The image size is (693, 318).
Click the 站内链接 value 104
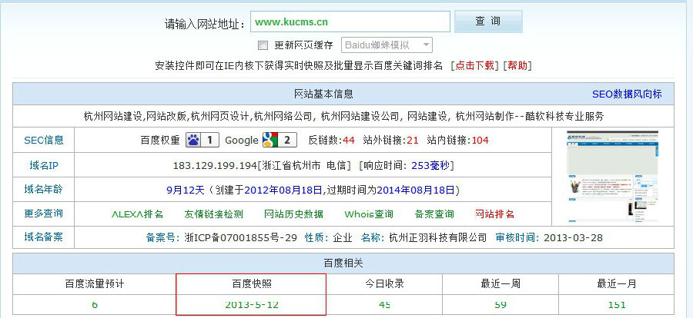click(x=480, y=141)
